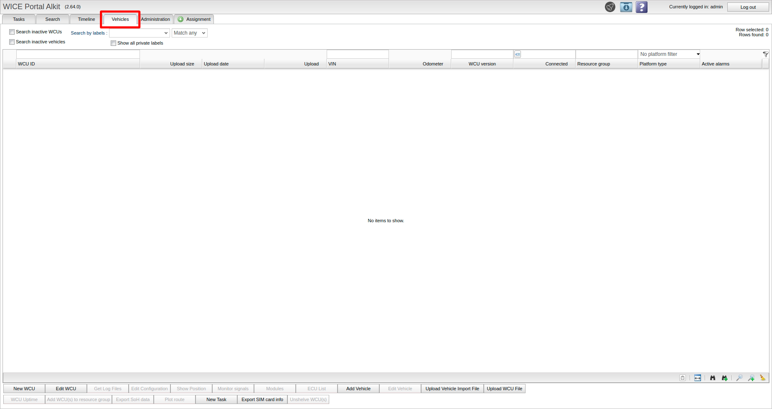
Task: Click the Log out button
Action: pyautogui.click(x=748, y=7)
